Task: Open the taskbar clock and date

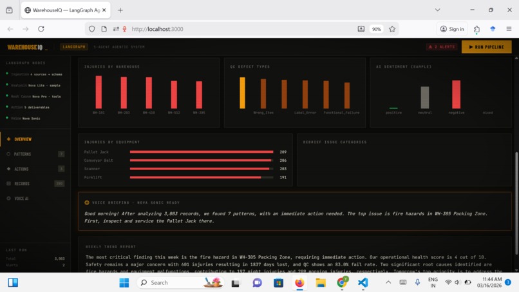Action: 489,282
